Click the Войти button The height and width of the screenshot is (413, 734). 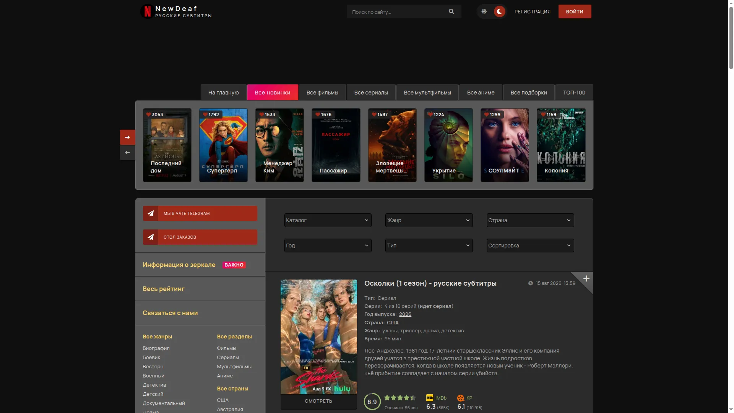pyautogui.click(x=575, y=11)
